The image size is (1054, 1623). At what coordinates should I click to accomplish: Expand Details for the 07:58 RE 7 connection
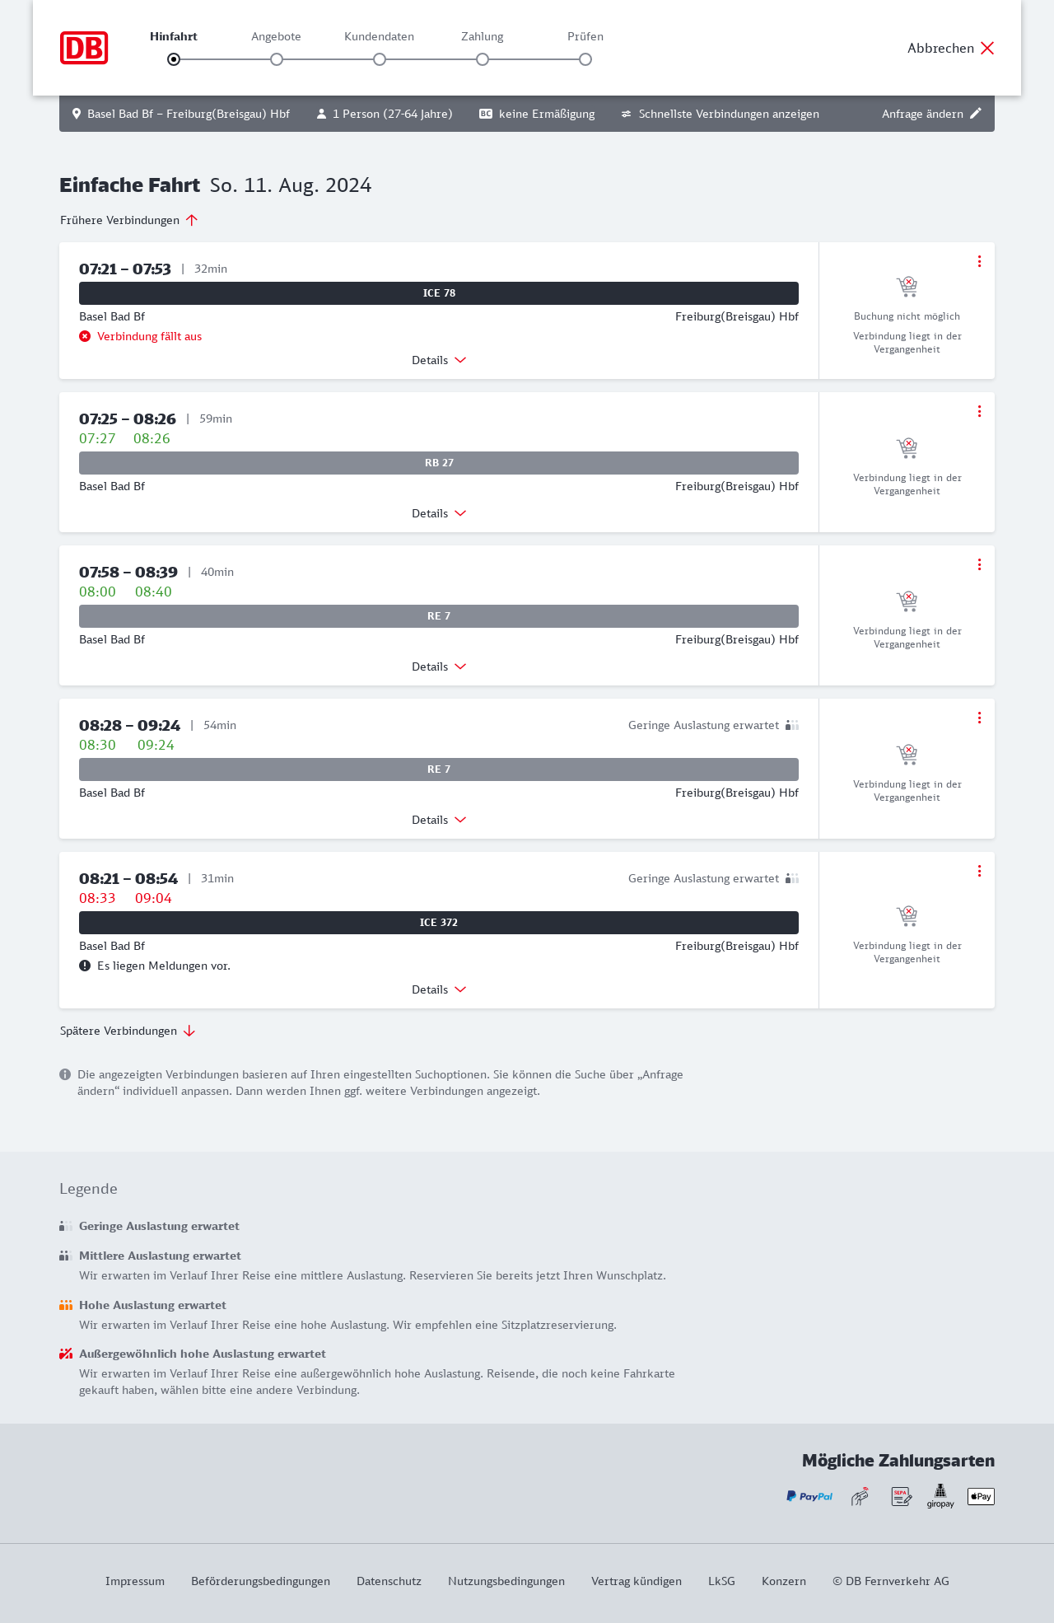[x=439, y=667]
